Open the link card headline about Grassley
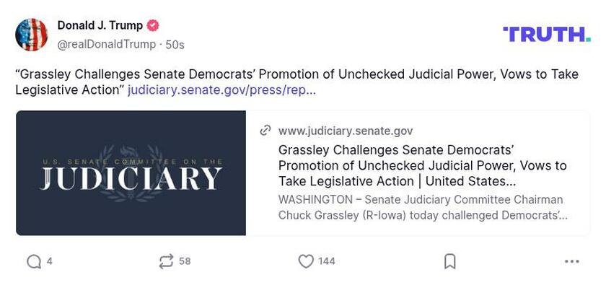606x293 pixels. point(422,165)
